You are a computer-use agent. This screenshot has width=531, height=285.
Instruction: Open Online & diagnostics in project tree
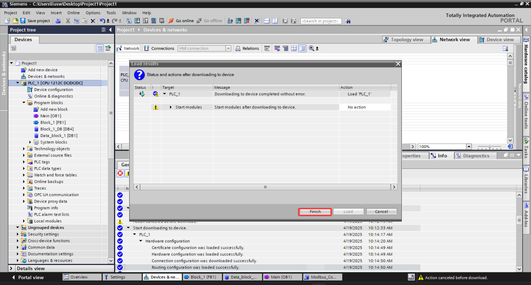pyautogui.click(x=53, y=96)
